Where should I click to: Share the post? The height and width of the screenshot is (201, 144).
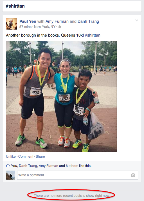coord(40,157)
